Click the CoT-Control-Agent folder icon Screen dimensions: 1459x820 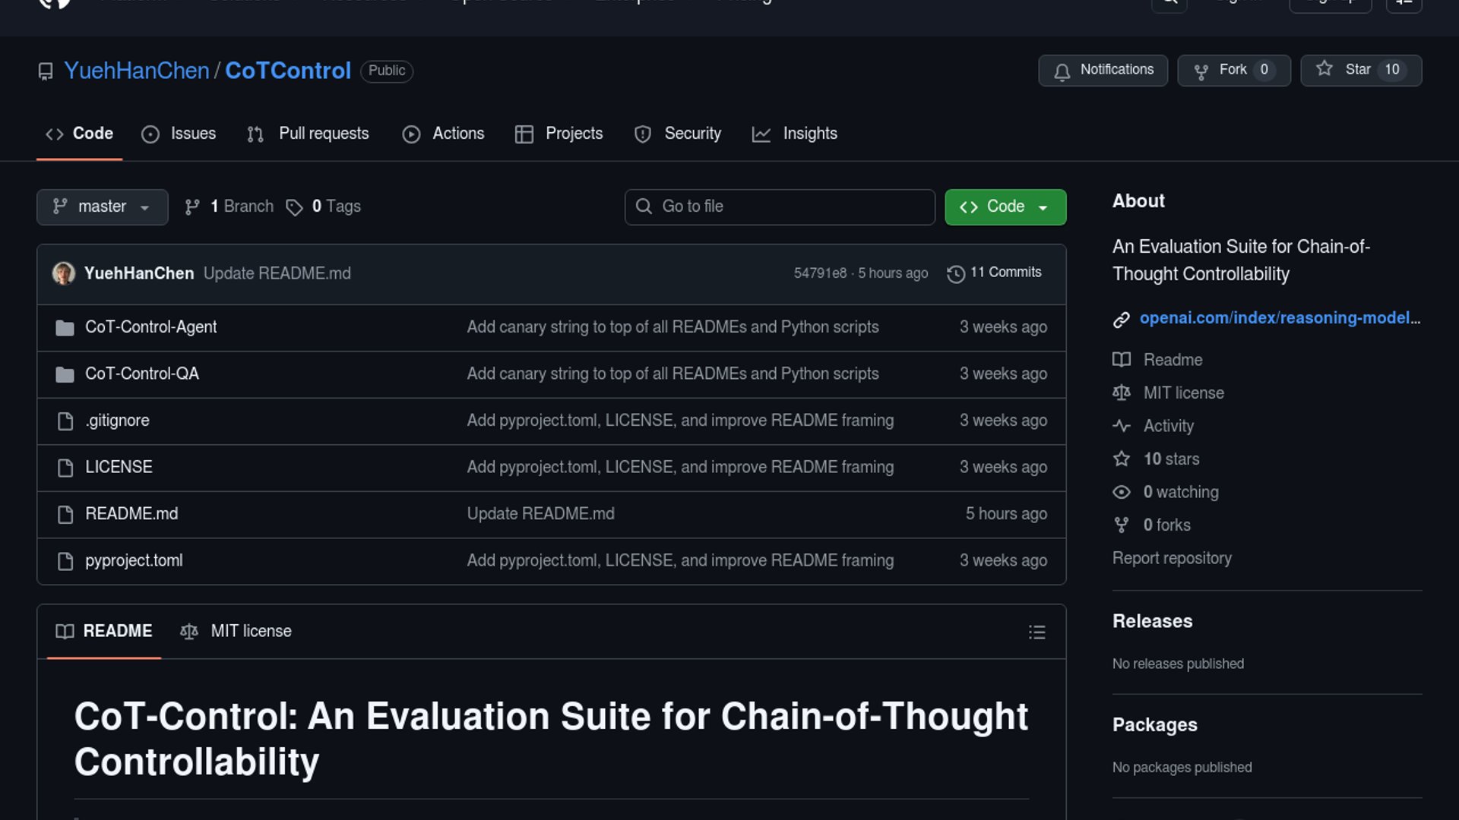pyautogui.click(x=65, y=328)
